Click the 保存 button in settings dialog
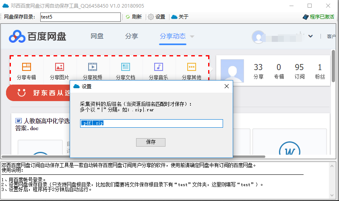The image size is (339, 201). click(x=151, y=142)
